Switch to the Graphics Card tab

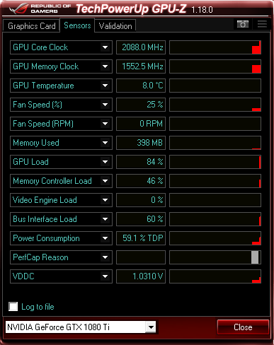coord(31,25)
